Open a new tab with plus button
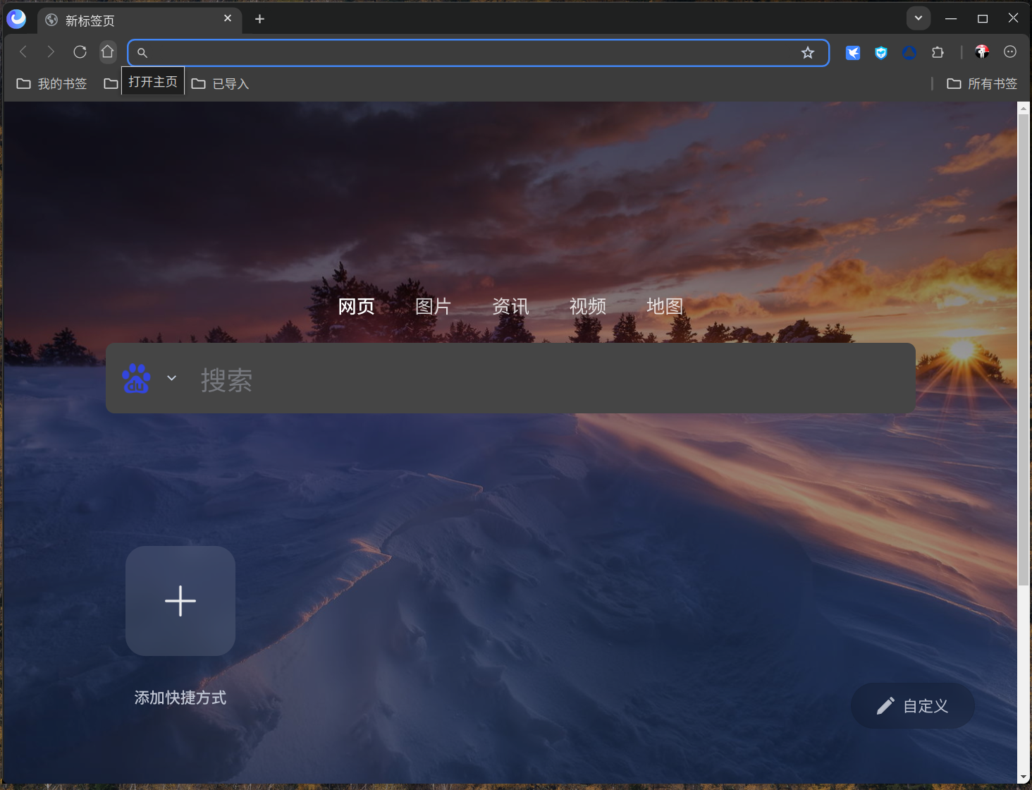 pos(259,19)
